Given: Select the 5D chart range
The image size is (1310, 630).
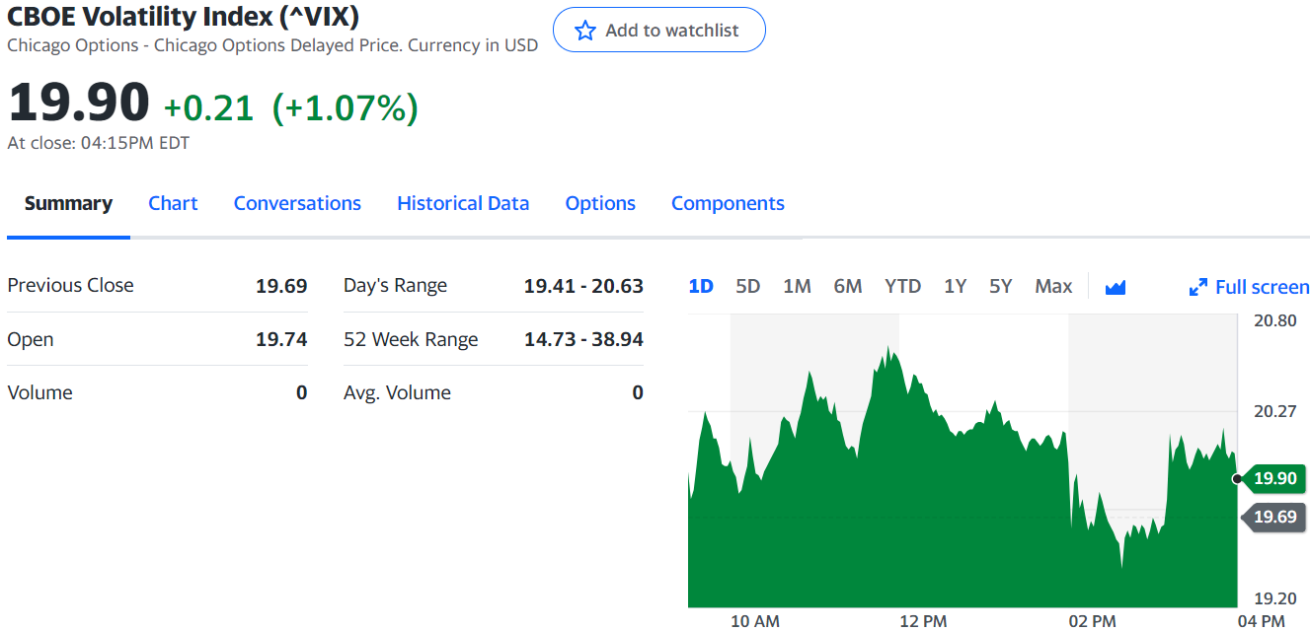Looking at the screenshot, I should pos(748,286).
